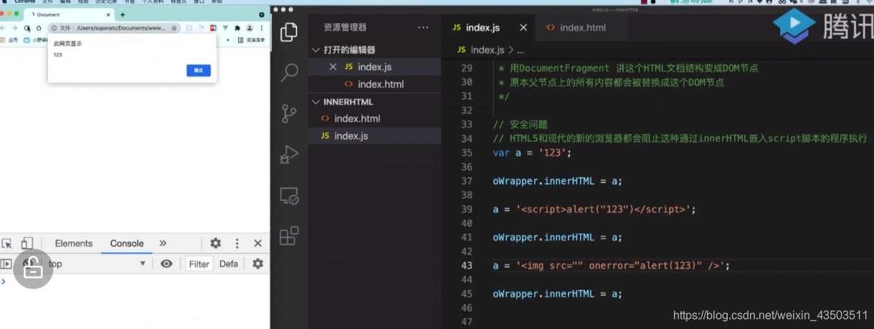Show more DevTools tabs via the chevron

[x=163, y=244]
